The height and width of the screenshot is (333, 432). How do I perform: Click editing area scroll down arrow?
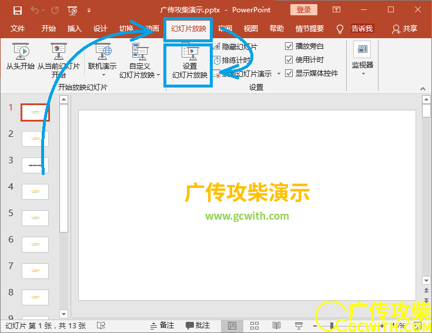point(426,281)
